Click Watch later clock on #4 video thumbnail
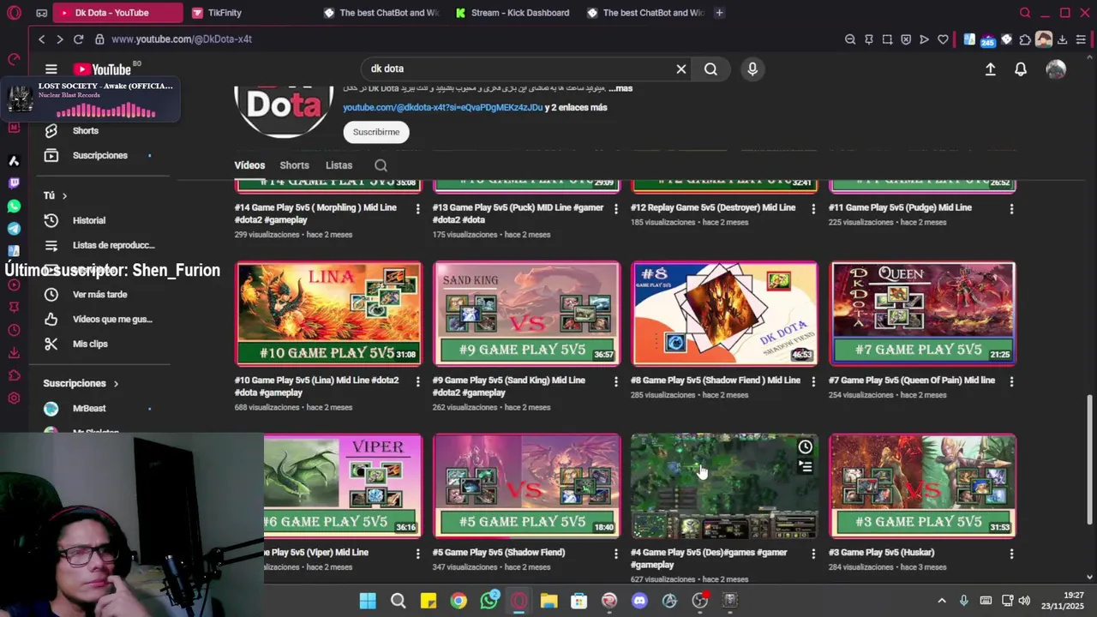This screenshot has width=1097, height=617. 805,447
